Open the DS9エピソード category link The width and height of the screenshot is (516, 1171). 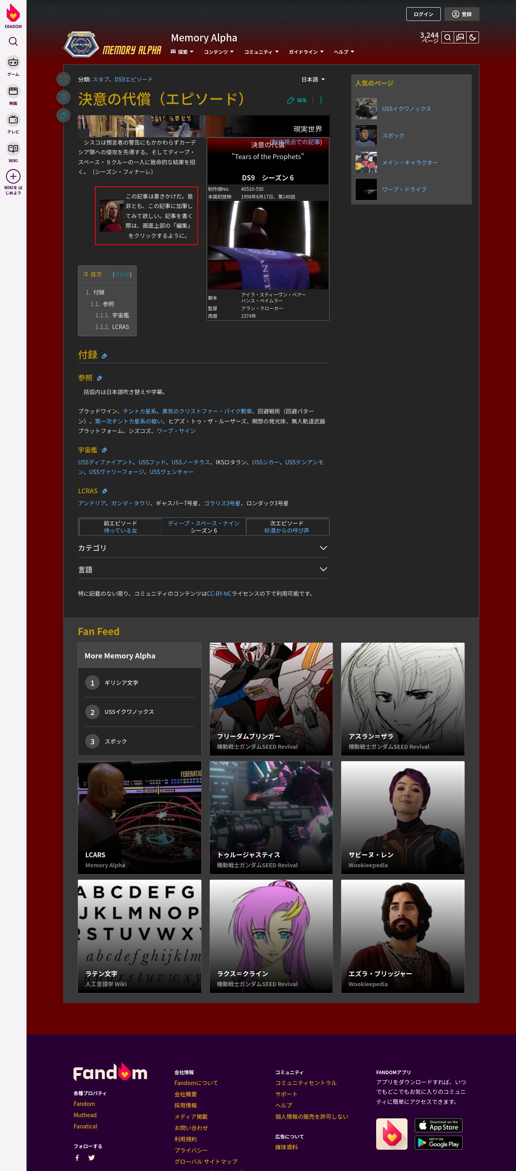click(134, 80)
